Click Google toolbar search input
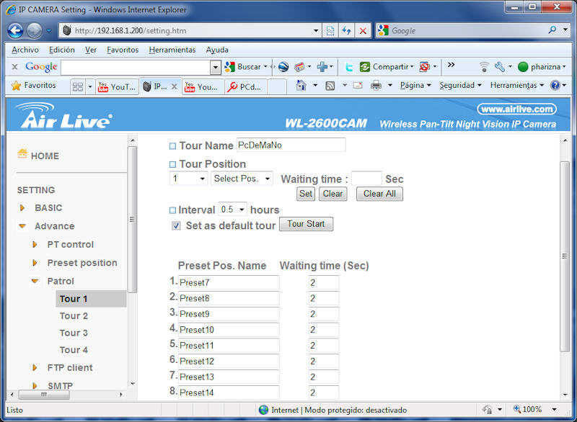This screenshot has height=422, width=577. pos(136,67)
